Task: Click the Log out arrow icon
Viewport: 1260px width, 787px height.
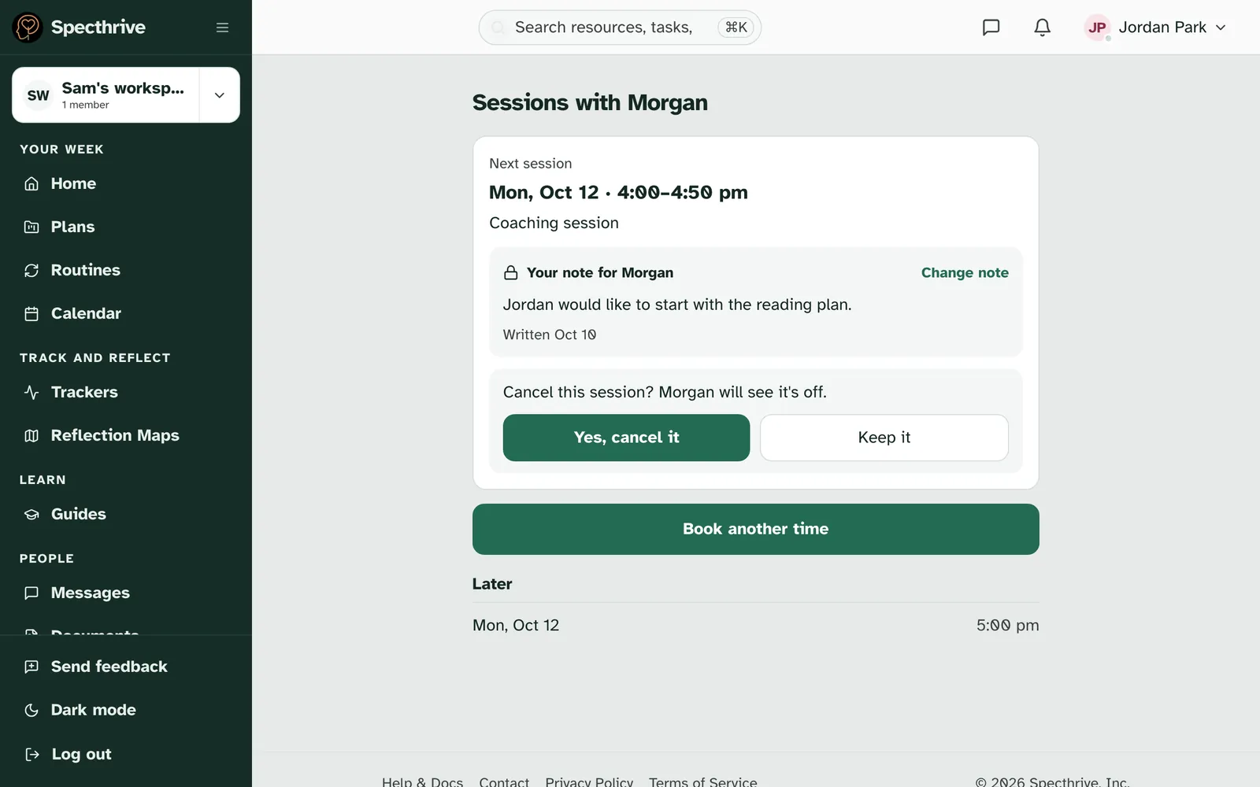Action: pyautogui.click(x=31, y=754)
